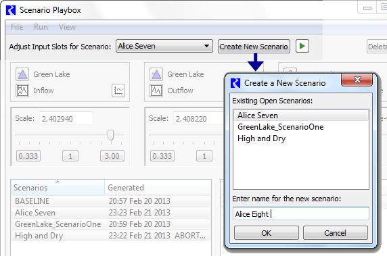Screen dimensions: 387x256
Task: Select GreenLake_ScenarioOne in Existing Open Scenarios
Action: point(301,127)
